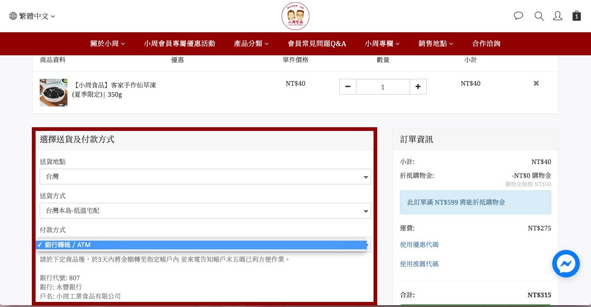
Task: Select the 銀行轉帳 / ATM payment option
Action: tap(201, 245)
